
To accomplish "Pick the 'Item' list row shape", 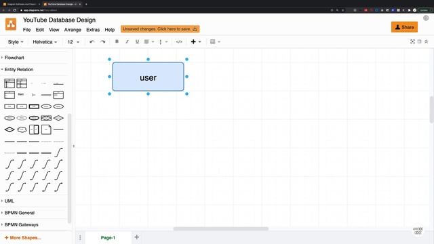I will pos(21,94).
